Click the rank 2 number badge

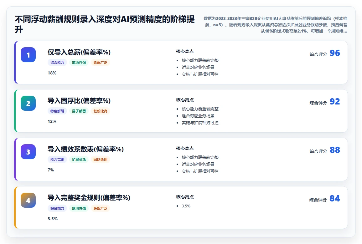click(28, 103)
